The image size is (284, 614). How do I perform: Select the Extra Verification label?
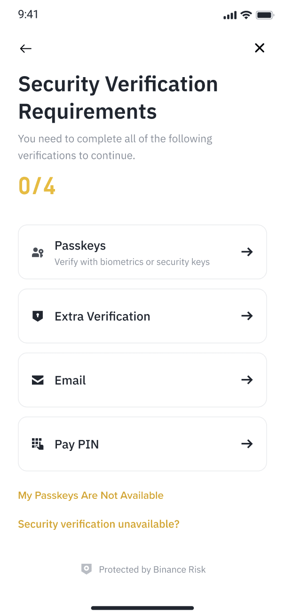tap(103, 316)
